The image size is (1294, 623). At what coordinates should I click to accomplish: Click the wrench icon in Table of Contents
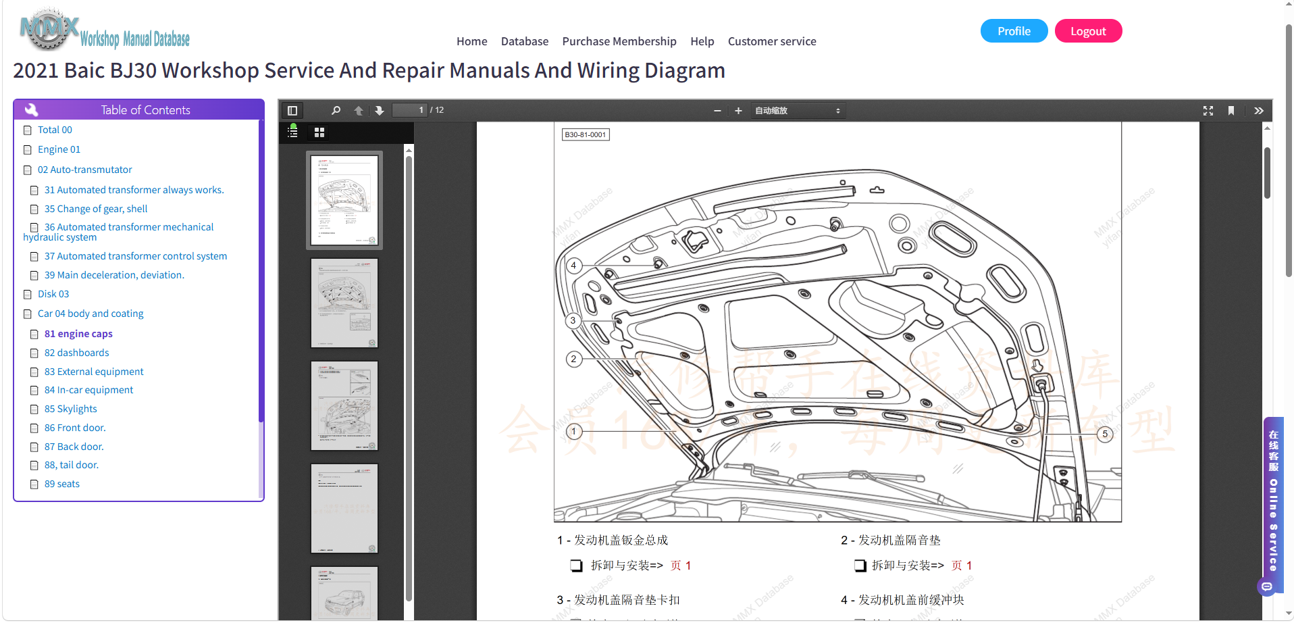coord(31,109)
